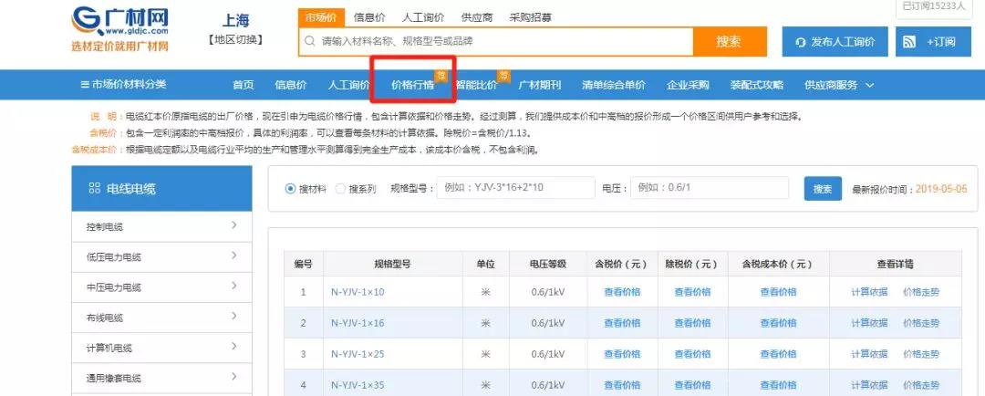Click the blue 搜索 button in filter panel
The height and width of the screenshot is (396, 985).
(x=823, y=189)
